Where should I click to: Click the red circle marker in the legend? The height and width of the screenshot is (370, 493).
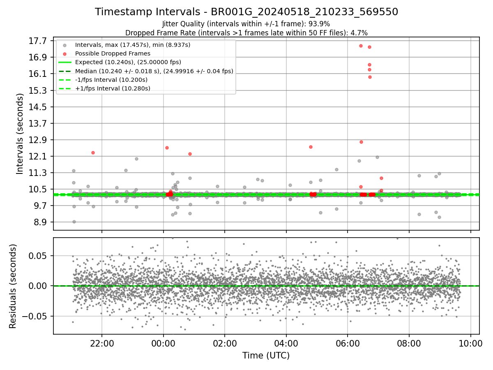point(65,53)
